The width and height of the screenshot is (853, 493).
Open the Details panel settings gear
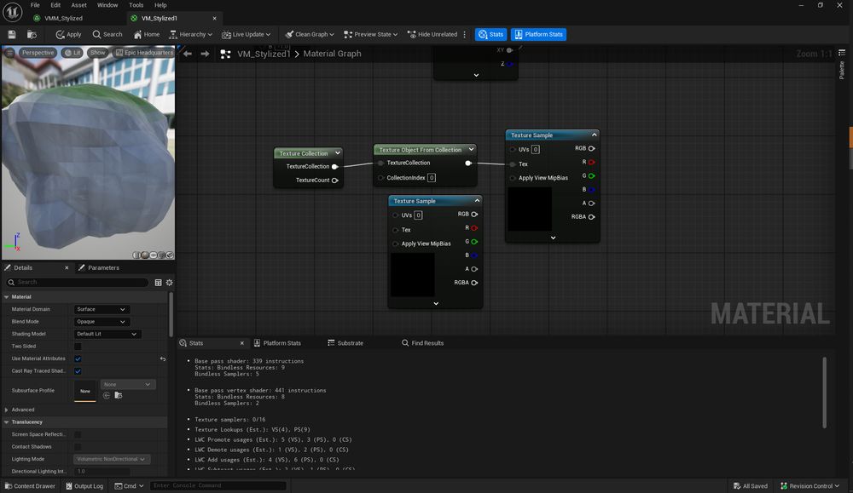(x=169, y=283)
